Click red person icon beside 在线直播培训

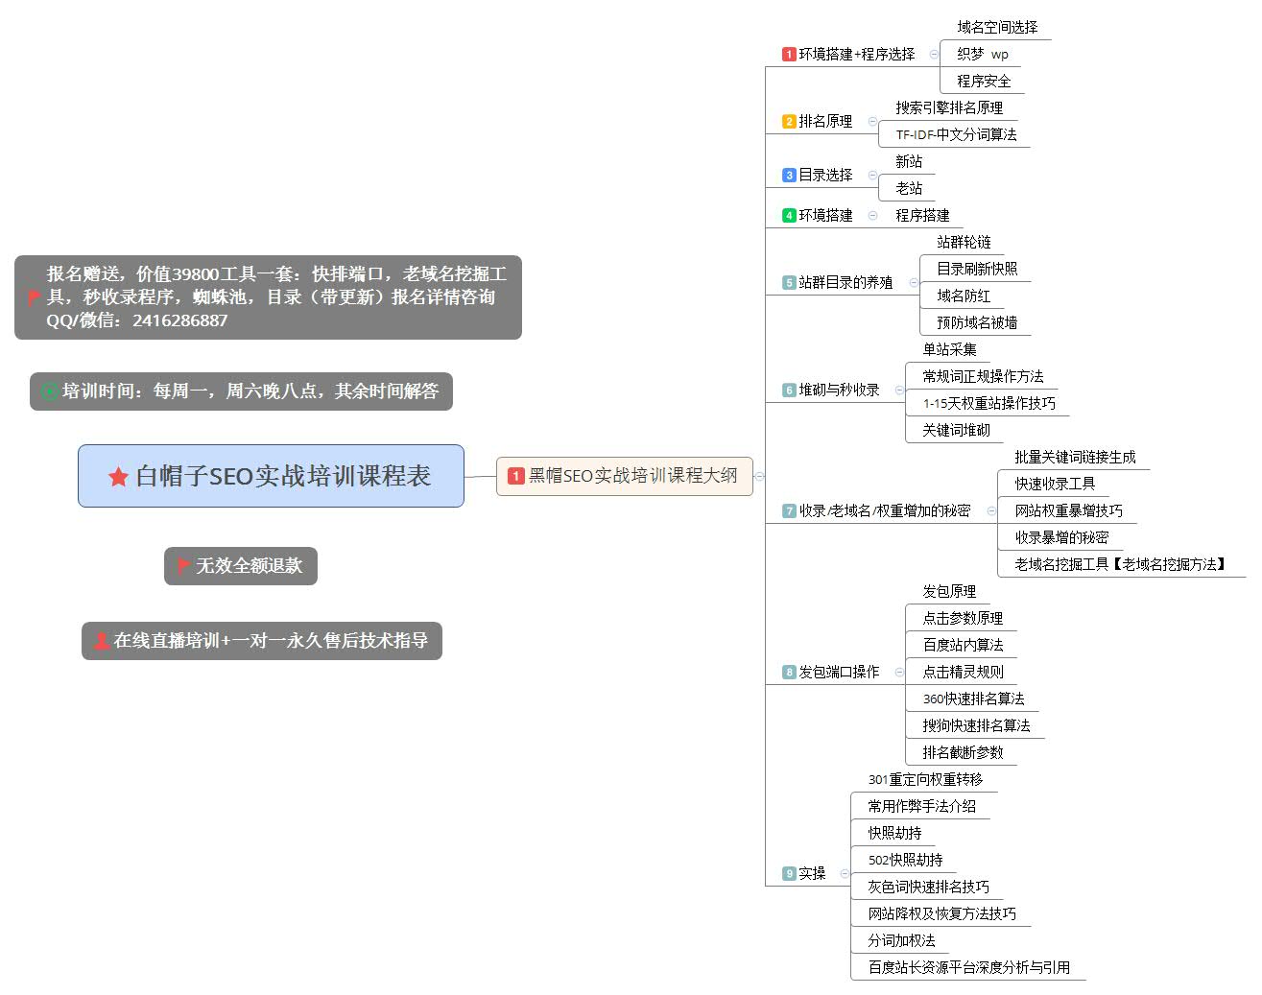pyautogui.click(x=101, y=640)
